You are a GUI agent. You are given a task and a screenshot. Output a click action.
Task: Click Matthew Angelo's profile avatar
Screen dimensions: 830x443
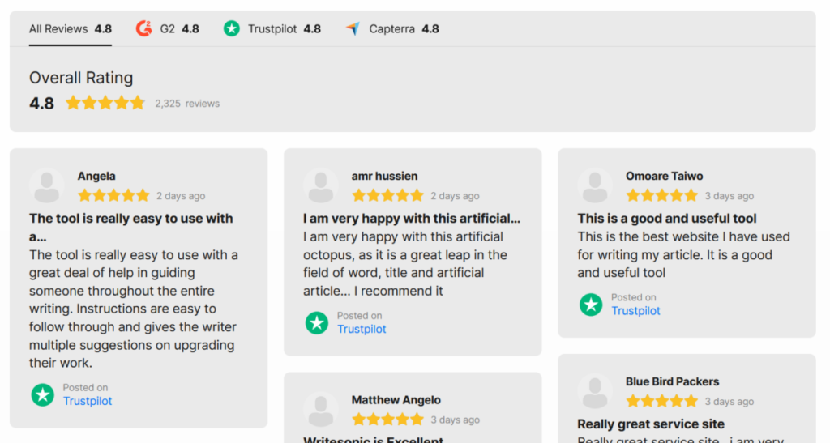(x=321, y=410)
